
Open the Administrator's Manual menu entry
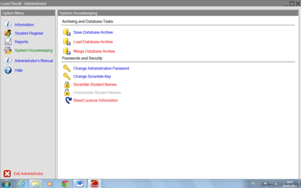(x=34, y=61)
